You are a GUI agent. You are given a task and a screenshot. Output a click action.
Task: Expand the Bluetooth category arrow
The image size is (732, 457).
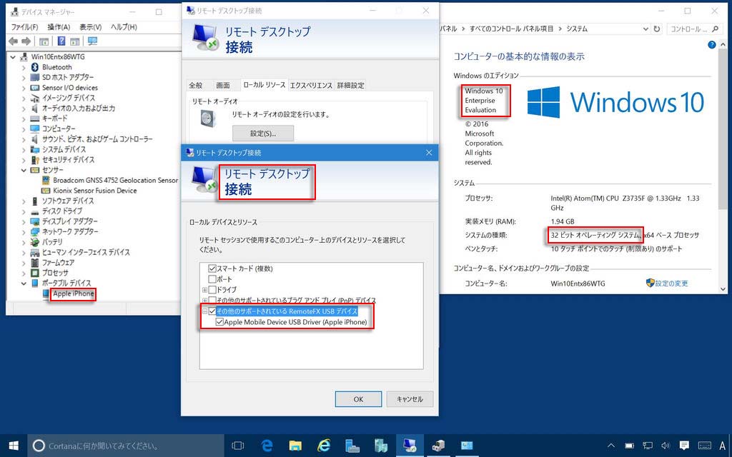tap(24, 68)
